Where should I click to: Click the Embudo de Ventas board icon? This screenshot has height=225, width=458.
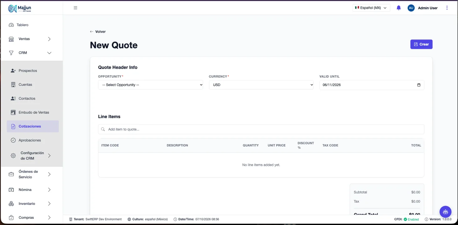point(13,112)
